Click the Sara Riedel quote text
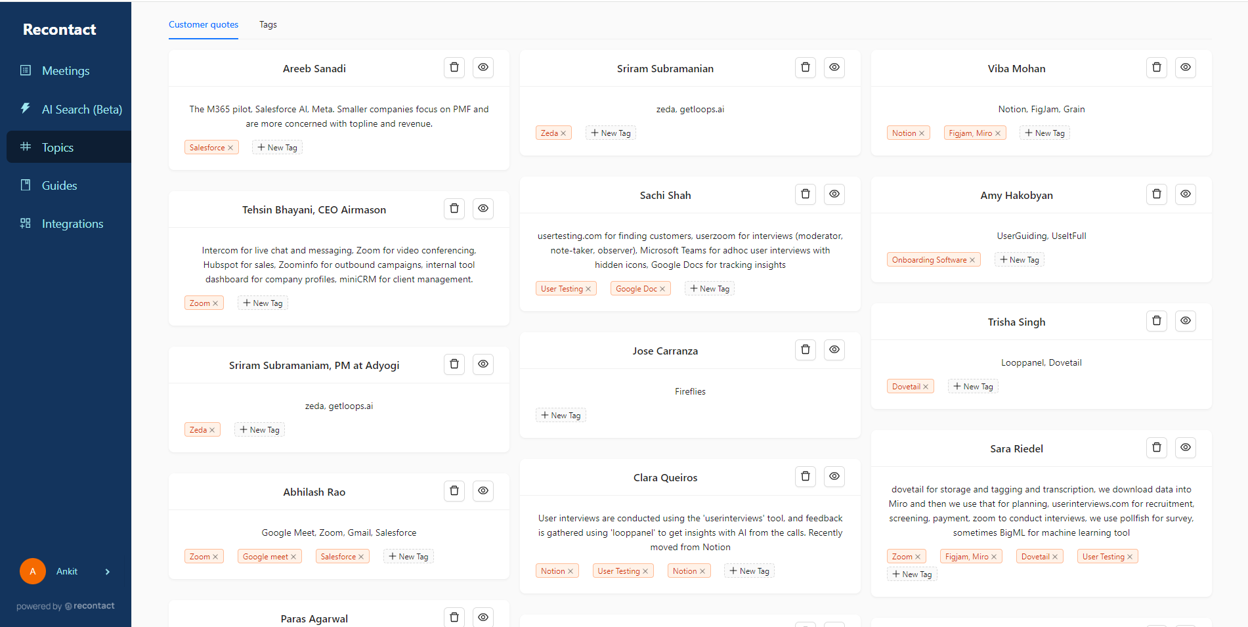1248x627 pixels. (1041, 511)
